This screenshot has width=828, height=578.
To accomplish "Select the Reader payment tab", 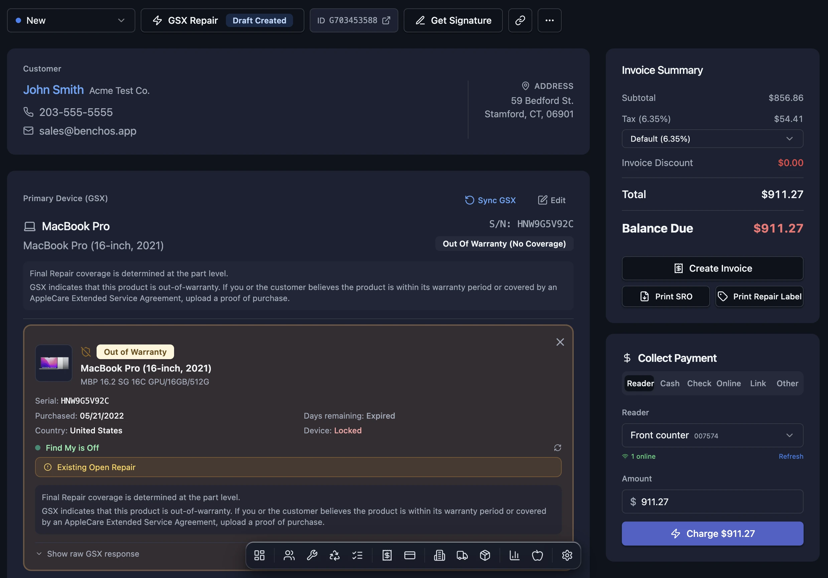I will pyautogui.click(x=640, y=383).
